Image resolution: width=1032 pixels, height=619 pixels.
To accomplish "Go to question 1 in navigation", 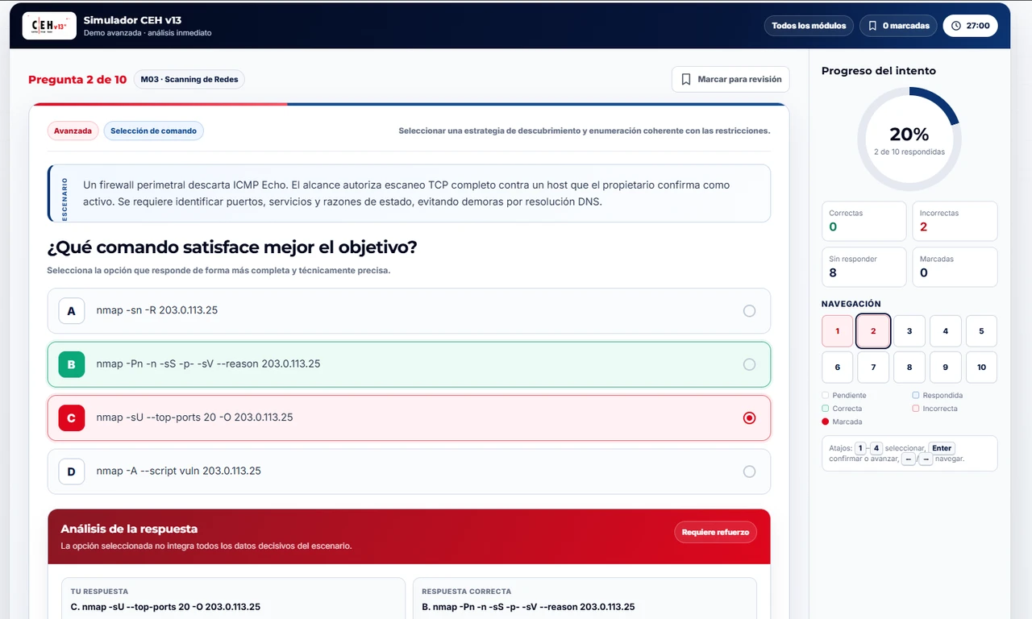I will point(838,331).
